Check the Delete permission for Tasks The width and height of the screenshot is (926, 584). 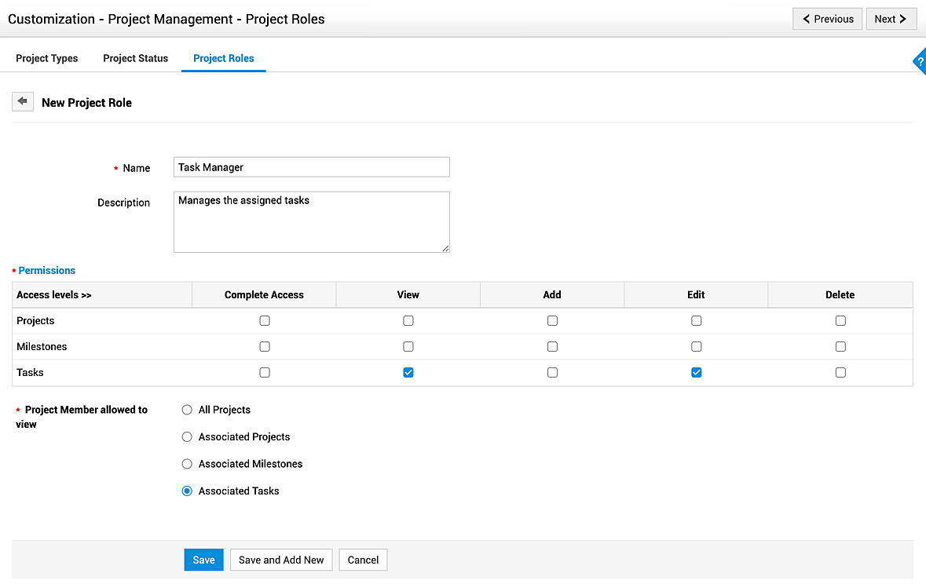click(x=840, y=373)
